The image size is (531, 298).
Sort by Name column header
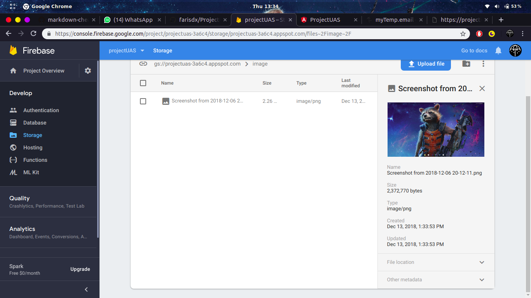pyautogui.click(x=167, y=83)
